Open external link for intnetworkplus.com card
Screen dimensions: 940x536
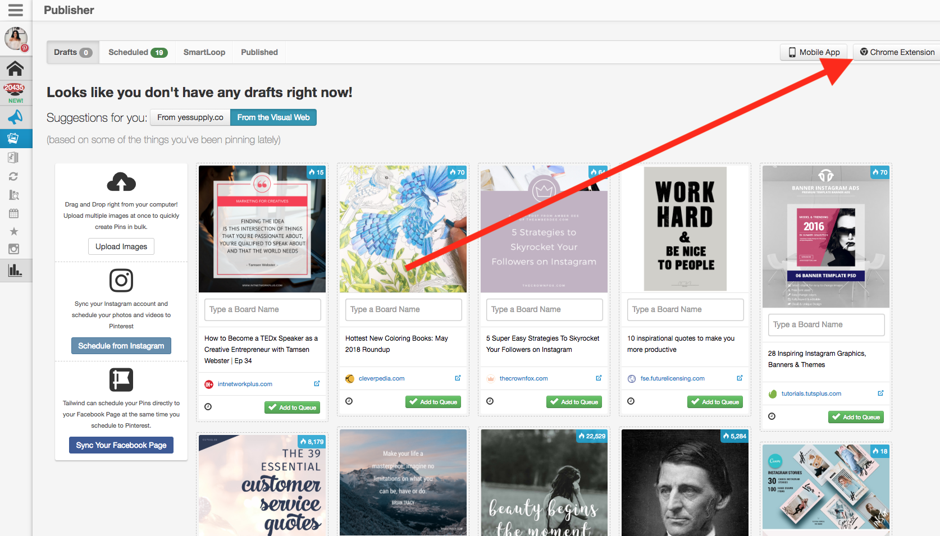pyautogui.click(x=317, y=384)
